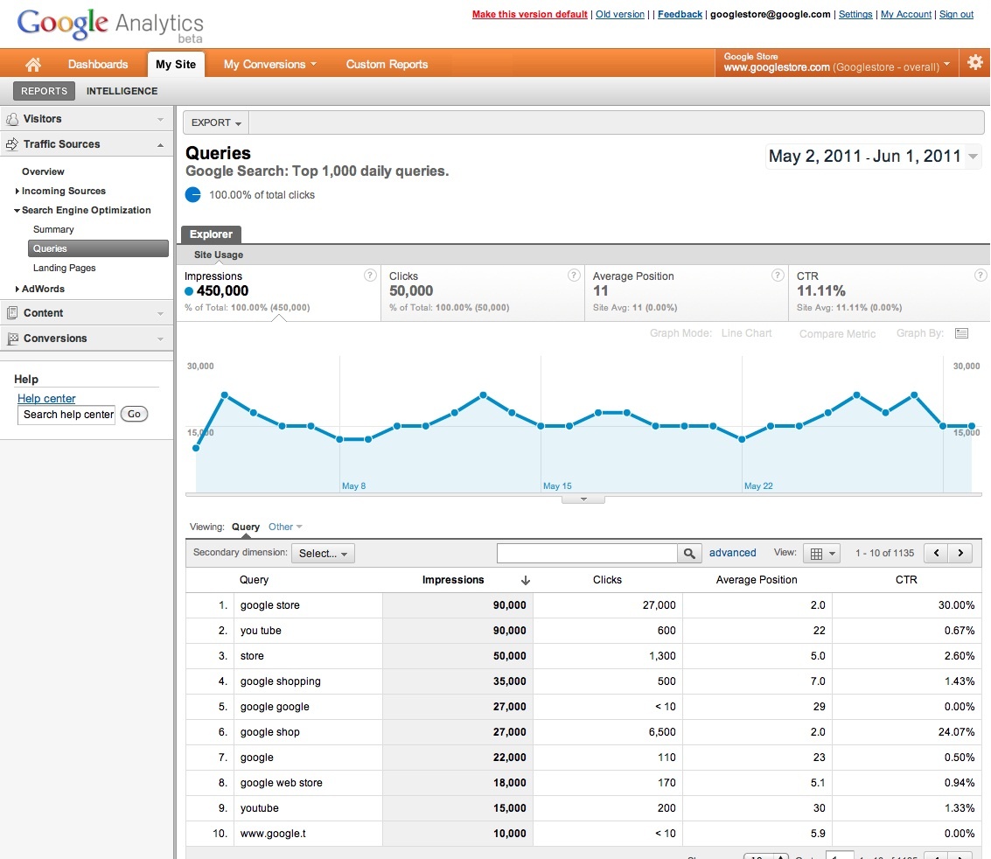Open the Secondary dimension Select dropdown
Image resolution: width=991 pixels, height=859 pixels.
point(323,554)
